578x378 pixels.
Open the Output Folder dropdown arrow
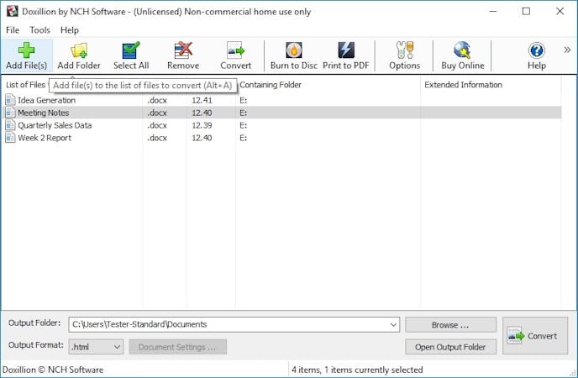(393, 324)
